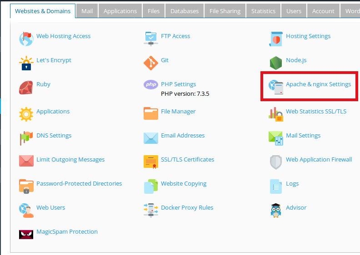Image resolution: width=360 pixels, height=255 pixels.
Task: Click the Web Statistics SSL/TLS chart icon
Action: tap(276, 114)
